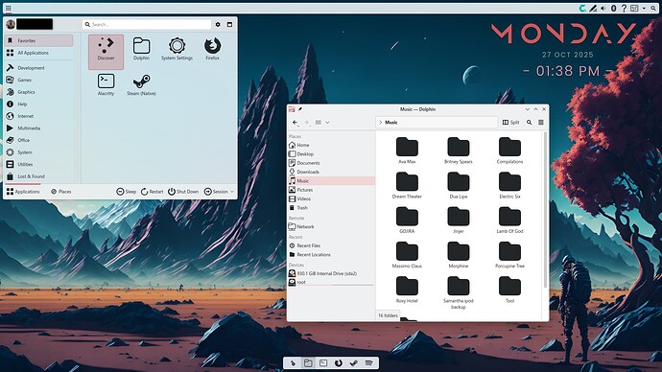Select the 930.1 GiB Internal Drive
The image size is (662, 372).
(x=331, y=273)
